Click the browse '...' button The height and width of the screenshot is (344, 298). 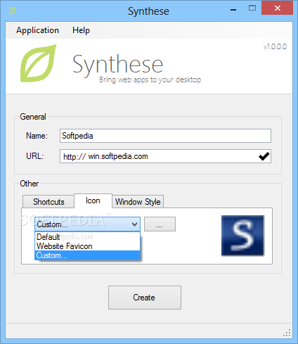pos(160,224)
